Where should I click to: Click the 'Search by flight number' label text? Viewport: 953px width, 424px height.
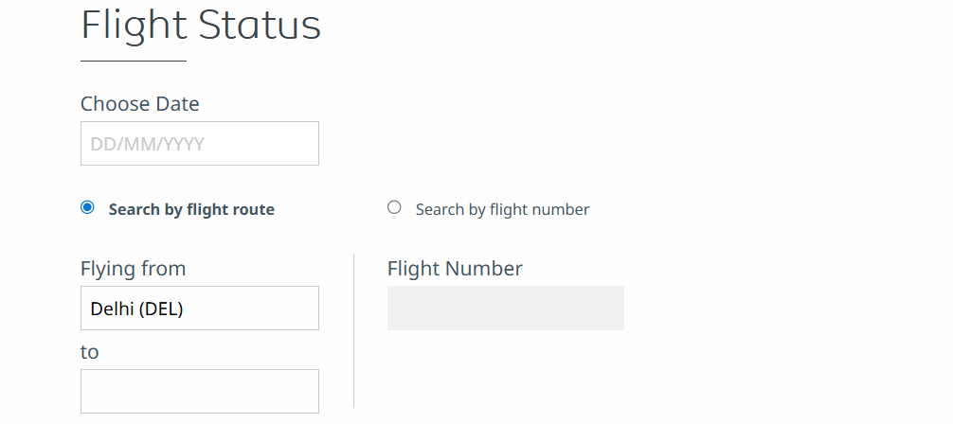click(502, 210)
